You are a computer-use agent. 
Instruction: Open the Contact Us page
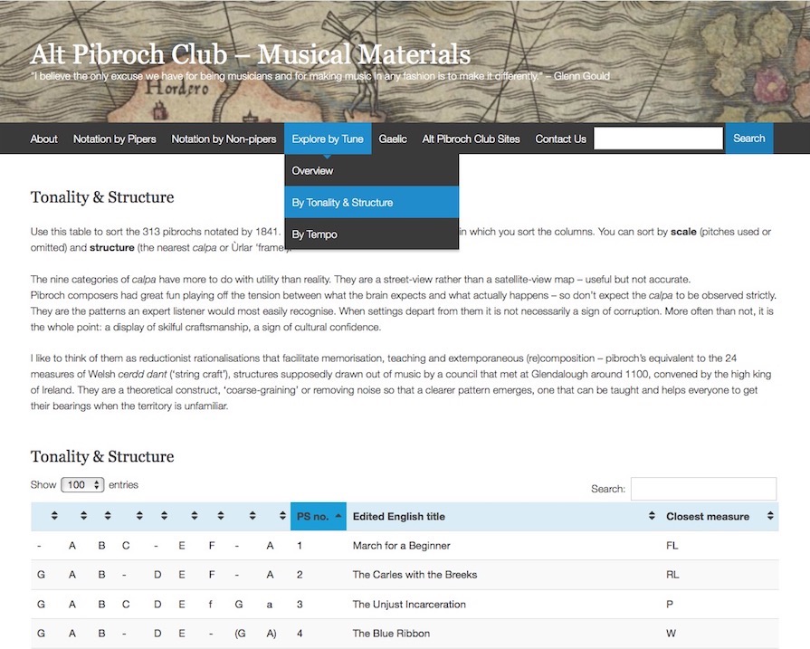pyautogui.click(x=560, y=138)
